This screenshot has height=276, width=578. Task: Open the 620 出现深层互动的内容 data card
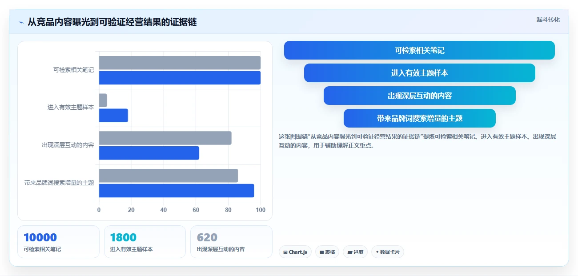tap(231, 242)
